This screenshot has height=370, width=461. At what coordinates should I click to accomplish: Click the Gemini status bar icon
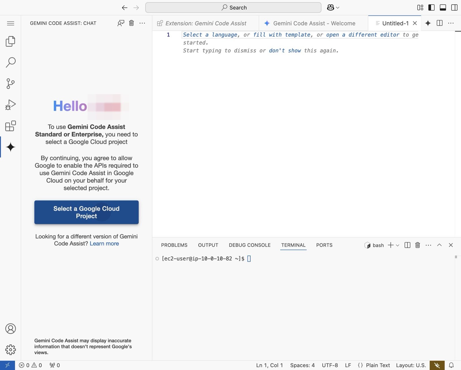click(437, 365)
